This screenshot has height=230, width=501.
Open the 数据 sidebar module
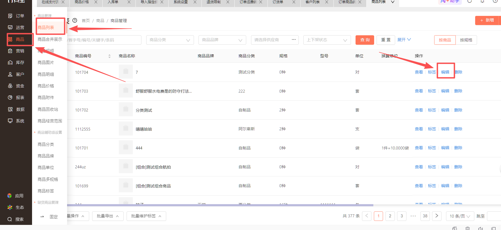[x=16, y=109]
